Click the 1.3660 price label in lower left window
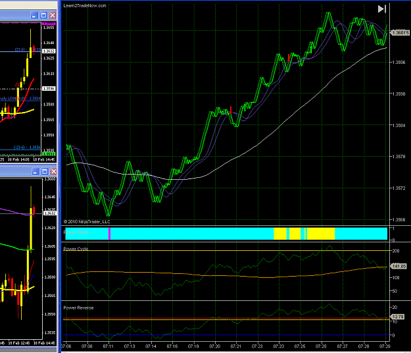 pos(50,179)
